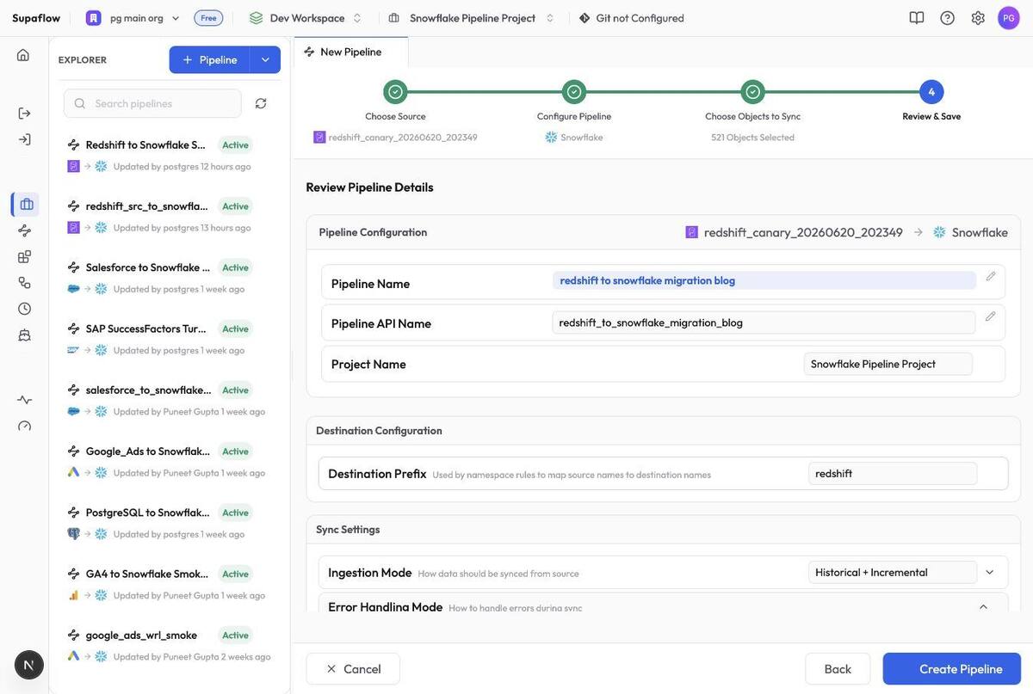Click the completed Choose Source step icon
Image resolution: width=1033 pixels, height=694 pixels.
pyautogui.click(x=395, y=92)
